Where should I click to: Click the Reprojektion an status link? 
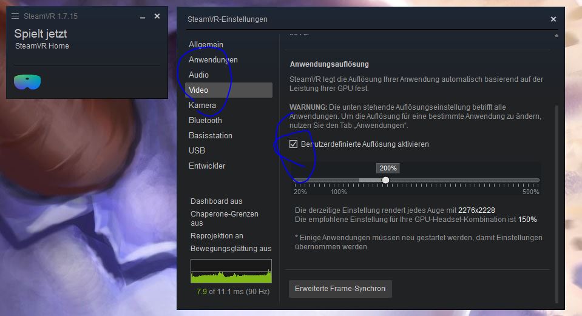pos(217,236)
